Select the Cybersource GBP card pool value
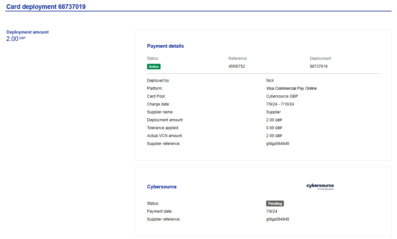 tap(282, 96)
